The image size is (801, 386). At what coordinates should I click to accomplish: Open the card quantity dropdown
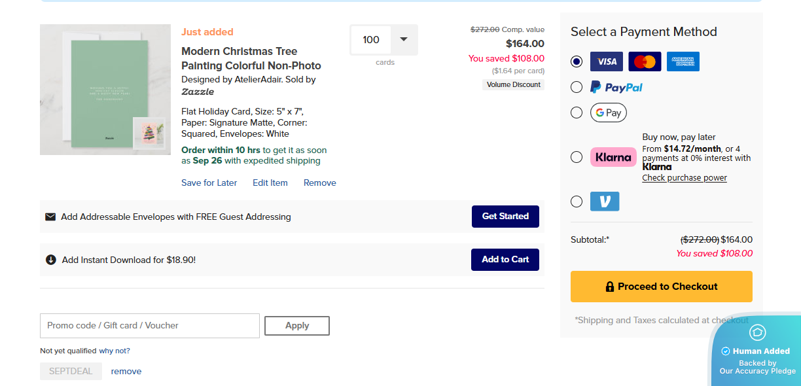404,39
